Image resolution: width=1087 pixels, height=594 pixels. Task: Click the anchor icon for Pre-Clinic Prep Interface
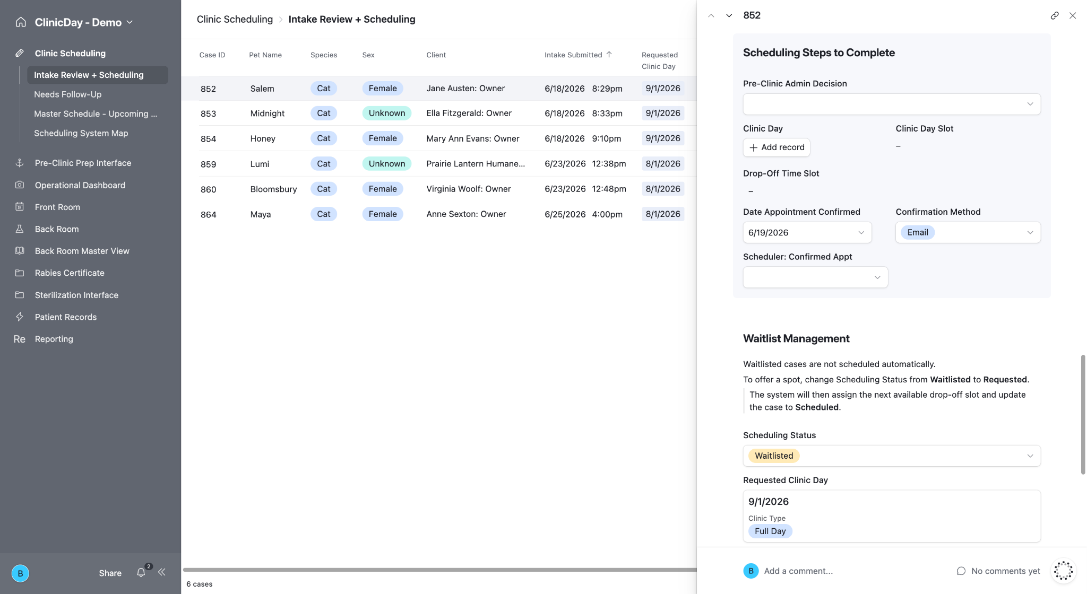tap(20, 163)
